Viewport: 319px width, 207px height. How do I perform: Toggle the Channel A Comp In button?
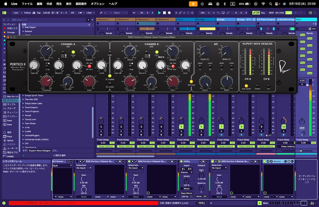click(73, 52)
